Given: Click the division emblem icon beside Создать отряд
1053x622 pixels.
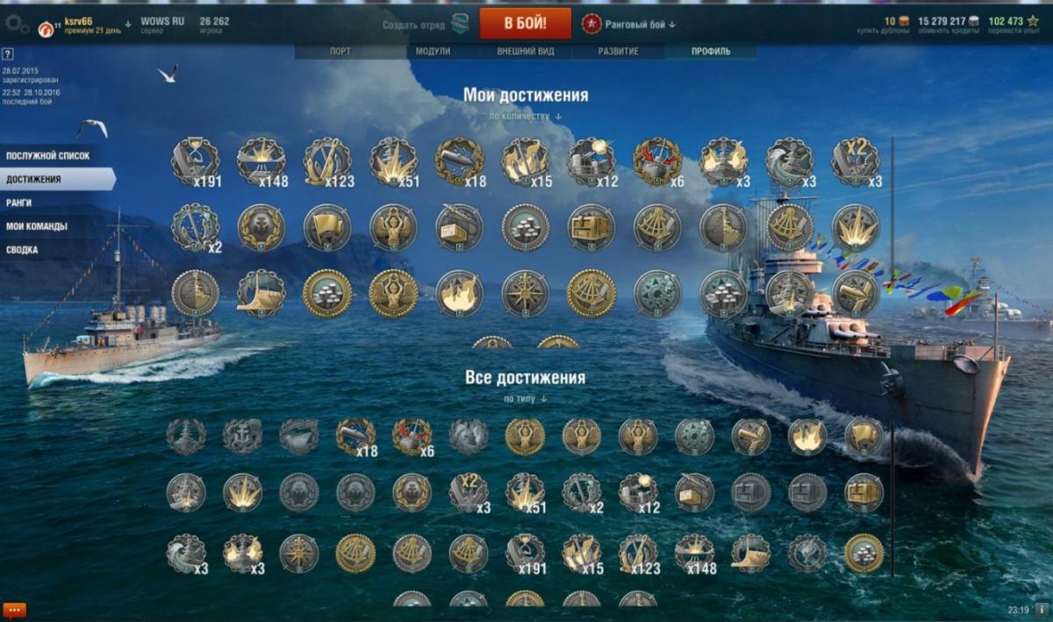Looking at the screenshot, I should click(x=460, y=24).
